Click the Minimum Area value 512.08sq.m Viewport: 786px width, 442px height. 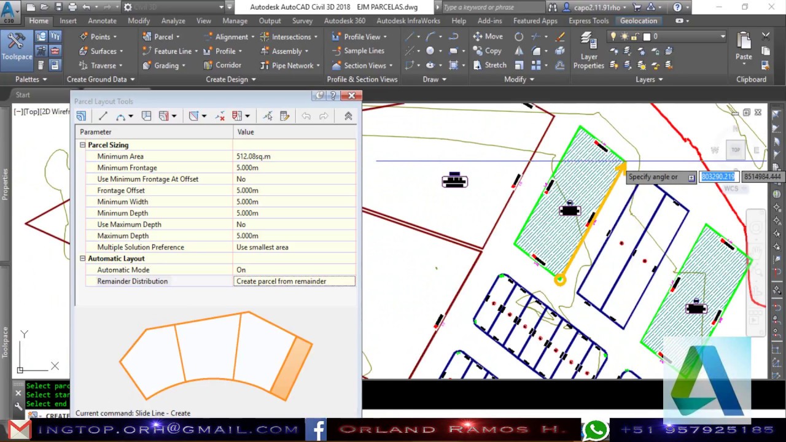(294, 157)
